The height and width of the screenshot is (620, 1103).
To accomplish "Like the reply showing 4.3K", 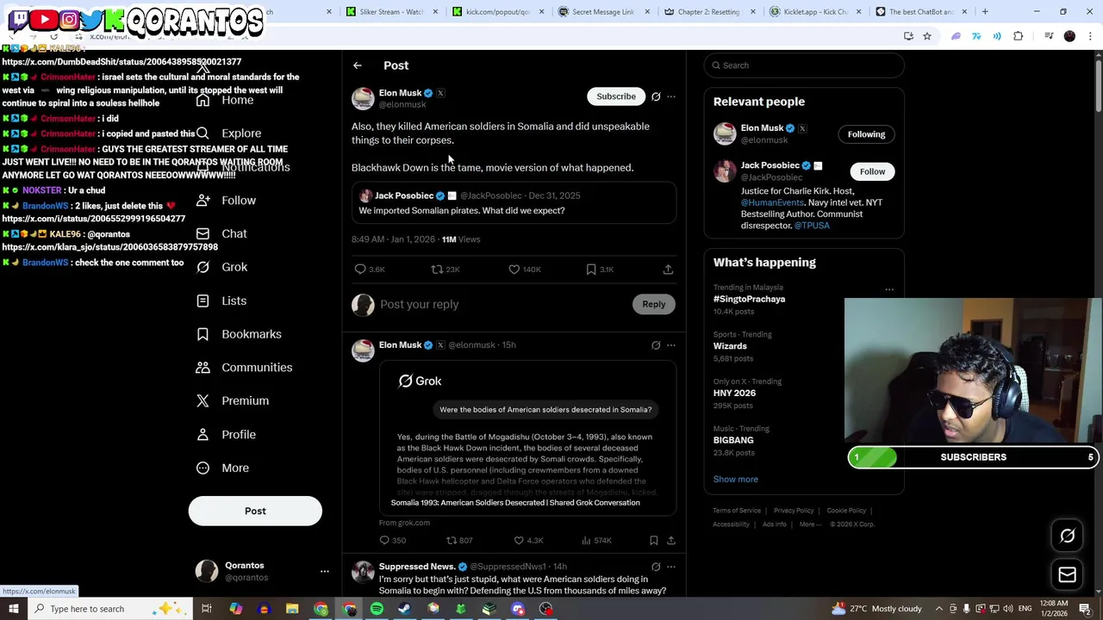I will click(x=519, y=541).
